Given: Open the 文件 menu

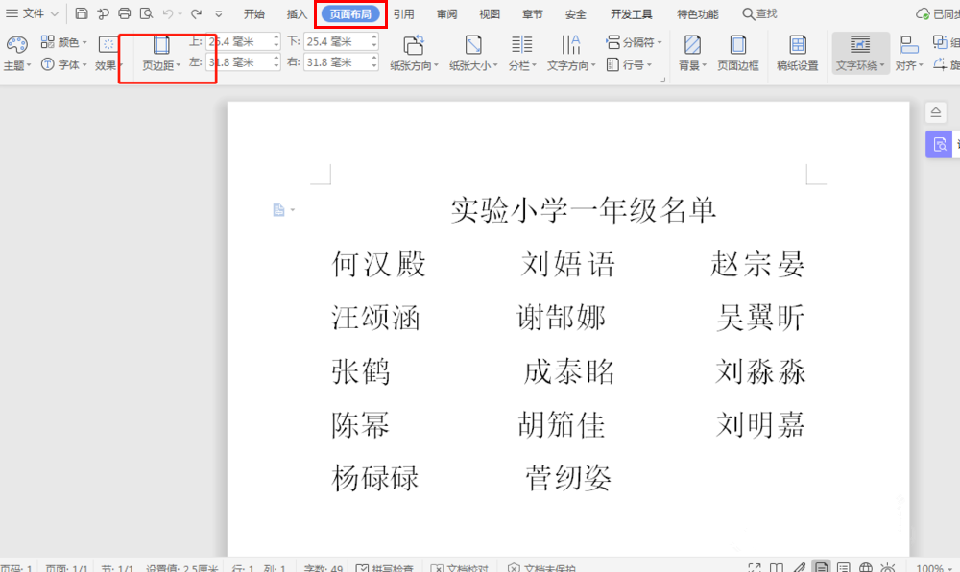Looking at the screenshot, I should point(33,13).
